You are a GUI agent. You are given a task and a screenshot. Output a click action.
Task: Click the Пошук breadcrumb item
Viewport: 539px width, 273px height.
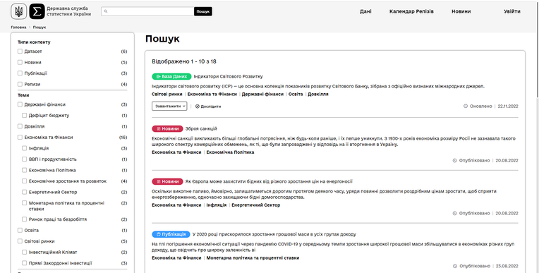coord(40,28)
